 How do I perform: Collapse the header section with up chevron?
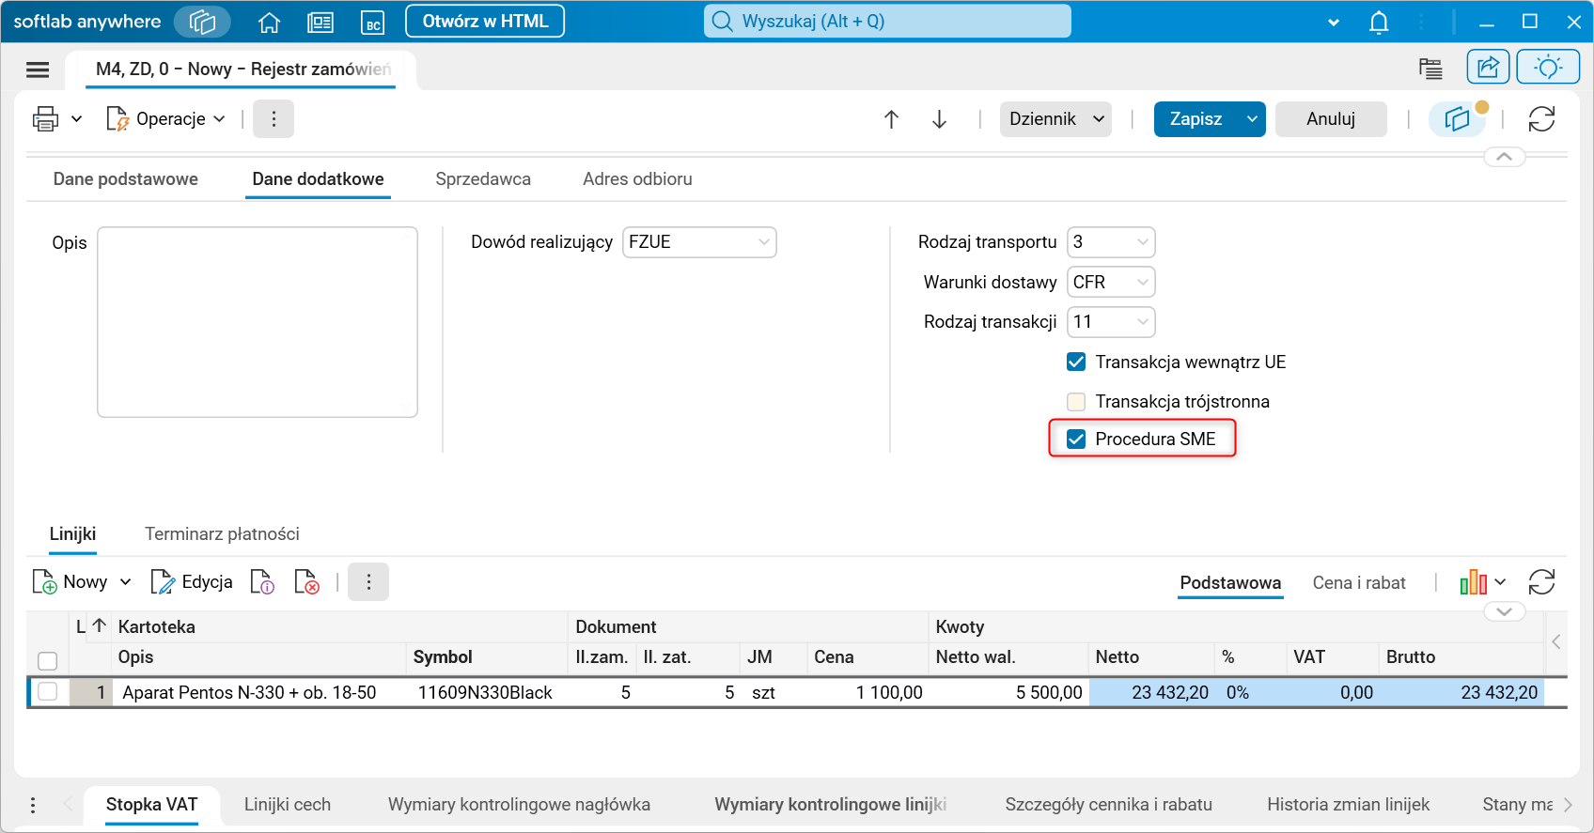[x=1504, y=157]
